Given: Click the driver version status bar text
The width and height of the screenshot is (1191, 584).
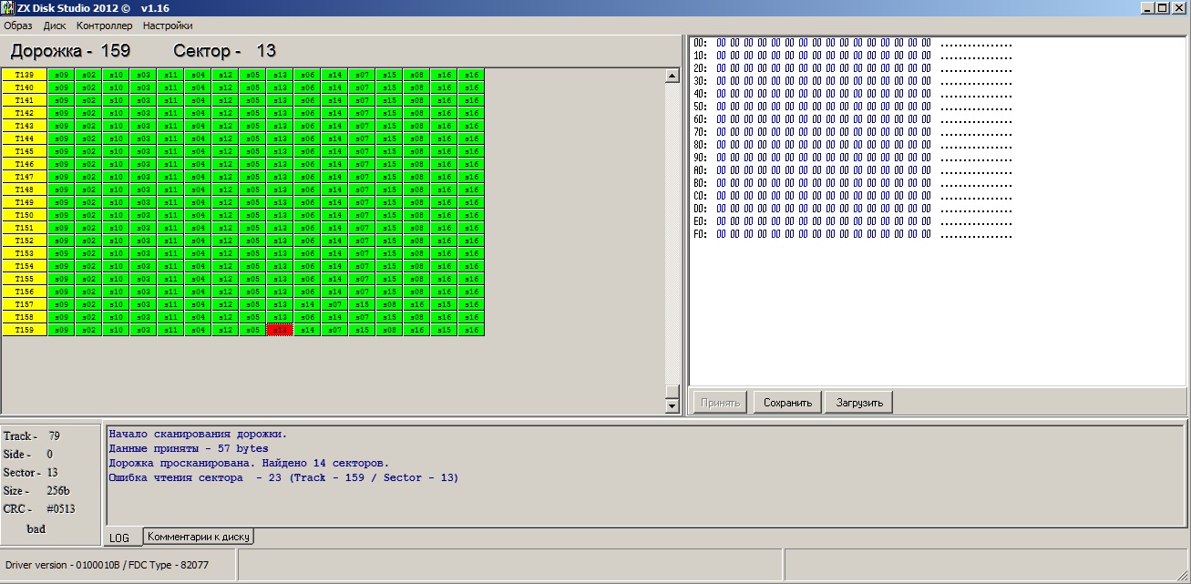Looking at the screenshot, I should (x=108, y=565).
